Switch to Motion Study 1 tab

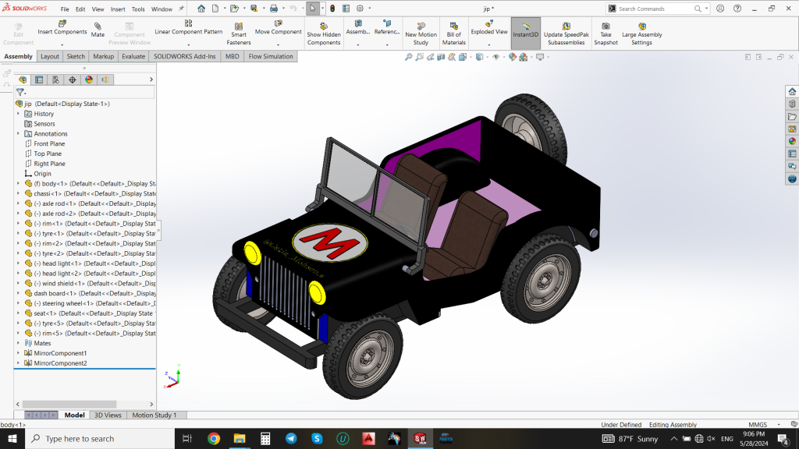click(x=154, y=415)
